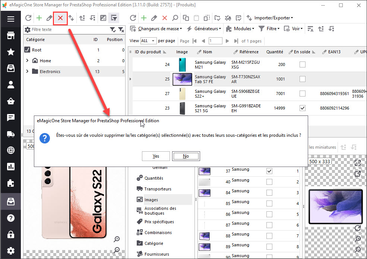Toggle En solde checkbox for Galaxy S22+

click(x=303, y=94)
